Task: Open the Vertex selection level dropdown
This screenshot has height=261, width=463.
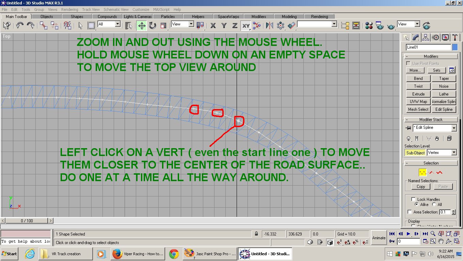Action: (454, 153)
